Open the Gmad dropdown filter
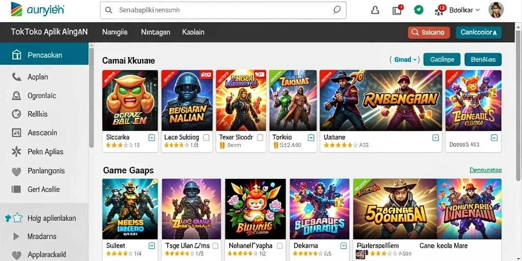522x261 pixels. [404, 60]
